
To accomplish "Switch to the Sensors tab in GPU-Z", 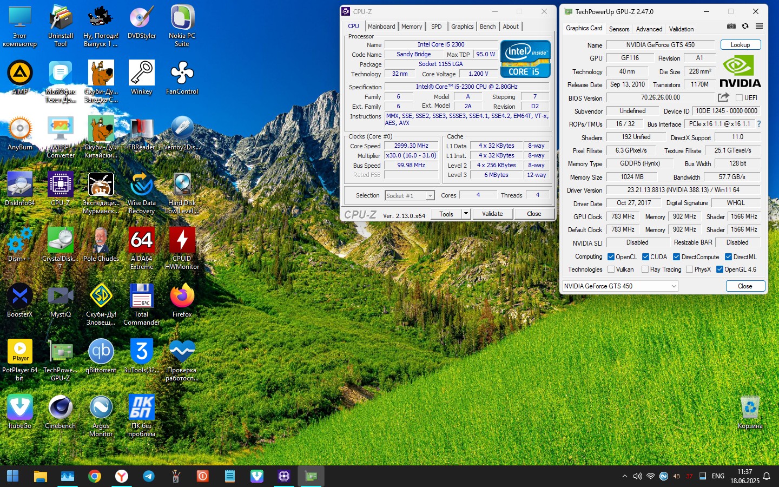I will (619, 29).
